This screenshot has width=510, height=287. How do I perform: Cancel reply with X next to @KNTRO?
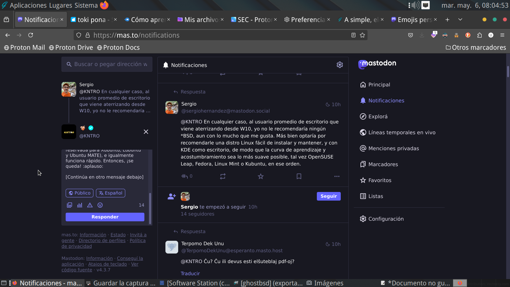(x=146, y=132)
